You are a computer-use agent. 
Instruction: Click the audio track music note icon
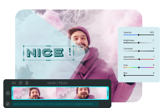pos(8,104)
